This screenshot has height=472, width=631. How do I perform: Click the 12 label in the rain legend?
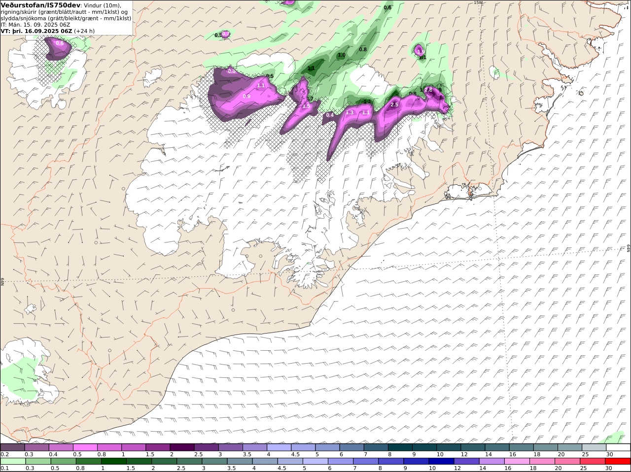458,468
